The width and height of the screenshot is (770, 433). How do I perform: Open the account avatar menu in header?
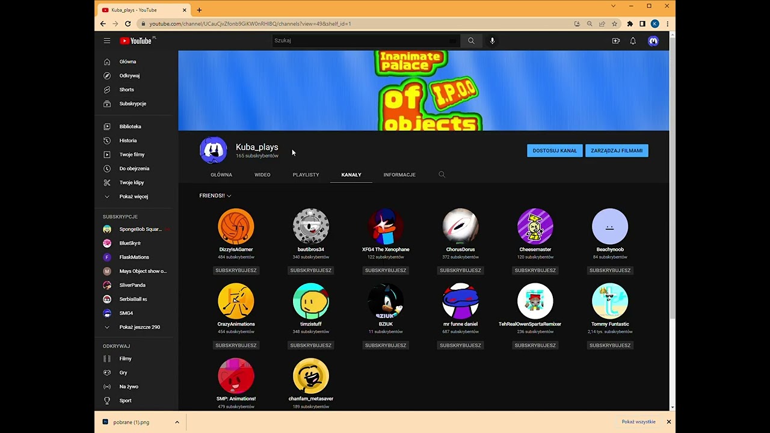coord(653,41)
